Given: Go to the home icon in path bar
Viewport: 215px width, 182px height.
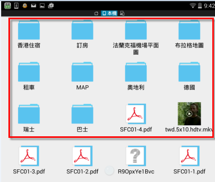Looking at the screenshot, I should (96, 13).
